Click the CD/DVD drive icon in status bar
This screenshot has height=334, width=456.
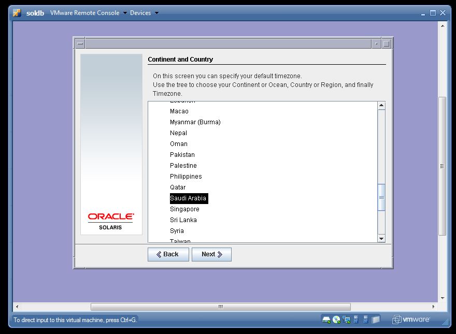[x=336, y=320]
